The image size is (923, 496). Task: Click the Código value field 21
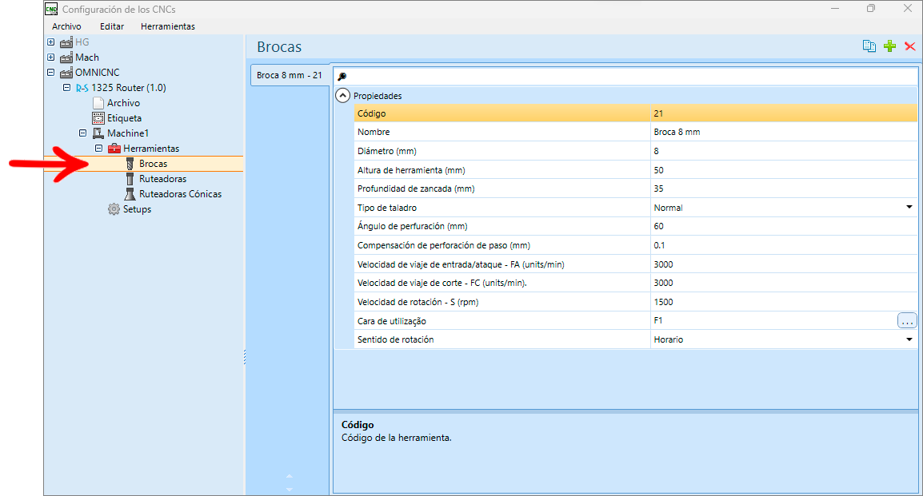pos(784,113)
